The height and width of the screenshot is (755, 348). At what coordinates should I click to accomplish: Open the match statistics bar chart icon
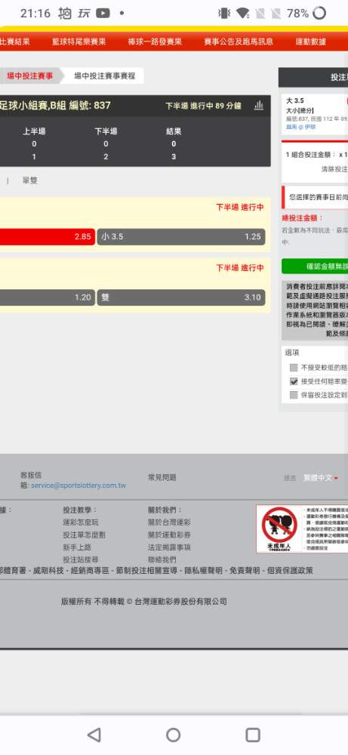pos(259,105)
